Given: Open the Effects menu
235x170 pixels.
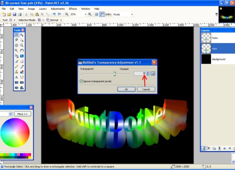Looking at the screenshot, I should 73,9.
